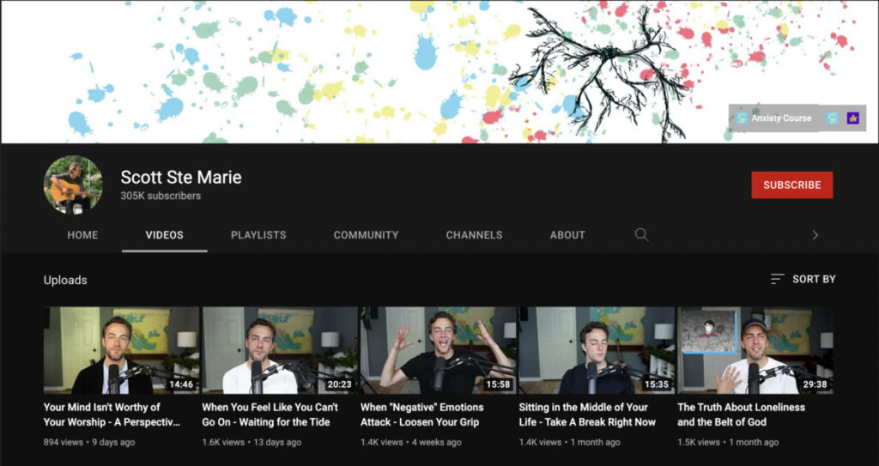Open "Your Mind Isn't Worthy of Your Worship" title
Screen dimensions: 879x466
pos(112,415)
